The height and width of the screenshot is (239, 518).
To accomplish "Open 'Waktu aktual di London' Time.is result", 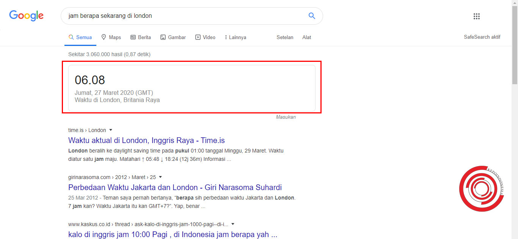I will pos(146,140).
